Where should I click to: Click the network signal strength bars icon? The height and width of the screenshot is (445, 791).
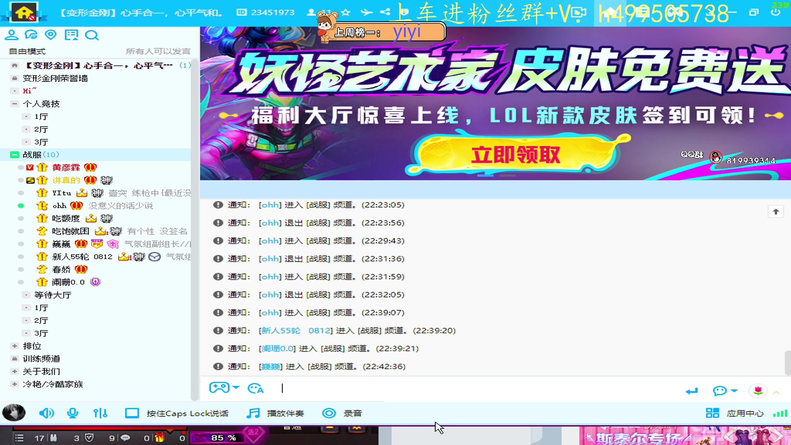780,413
